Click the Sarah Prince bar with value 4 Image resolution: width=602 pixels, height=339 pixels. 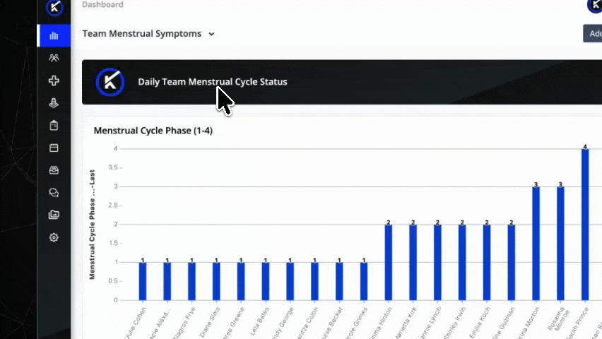coord(585,224)
